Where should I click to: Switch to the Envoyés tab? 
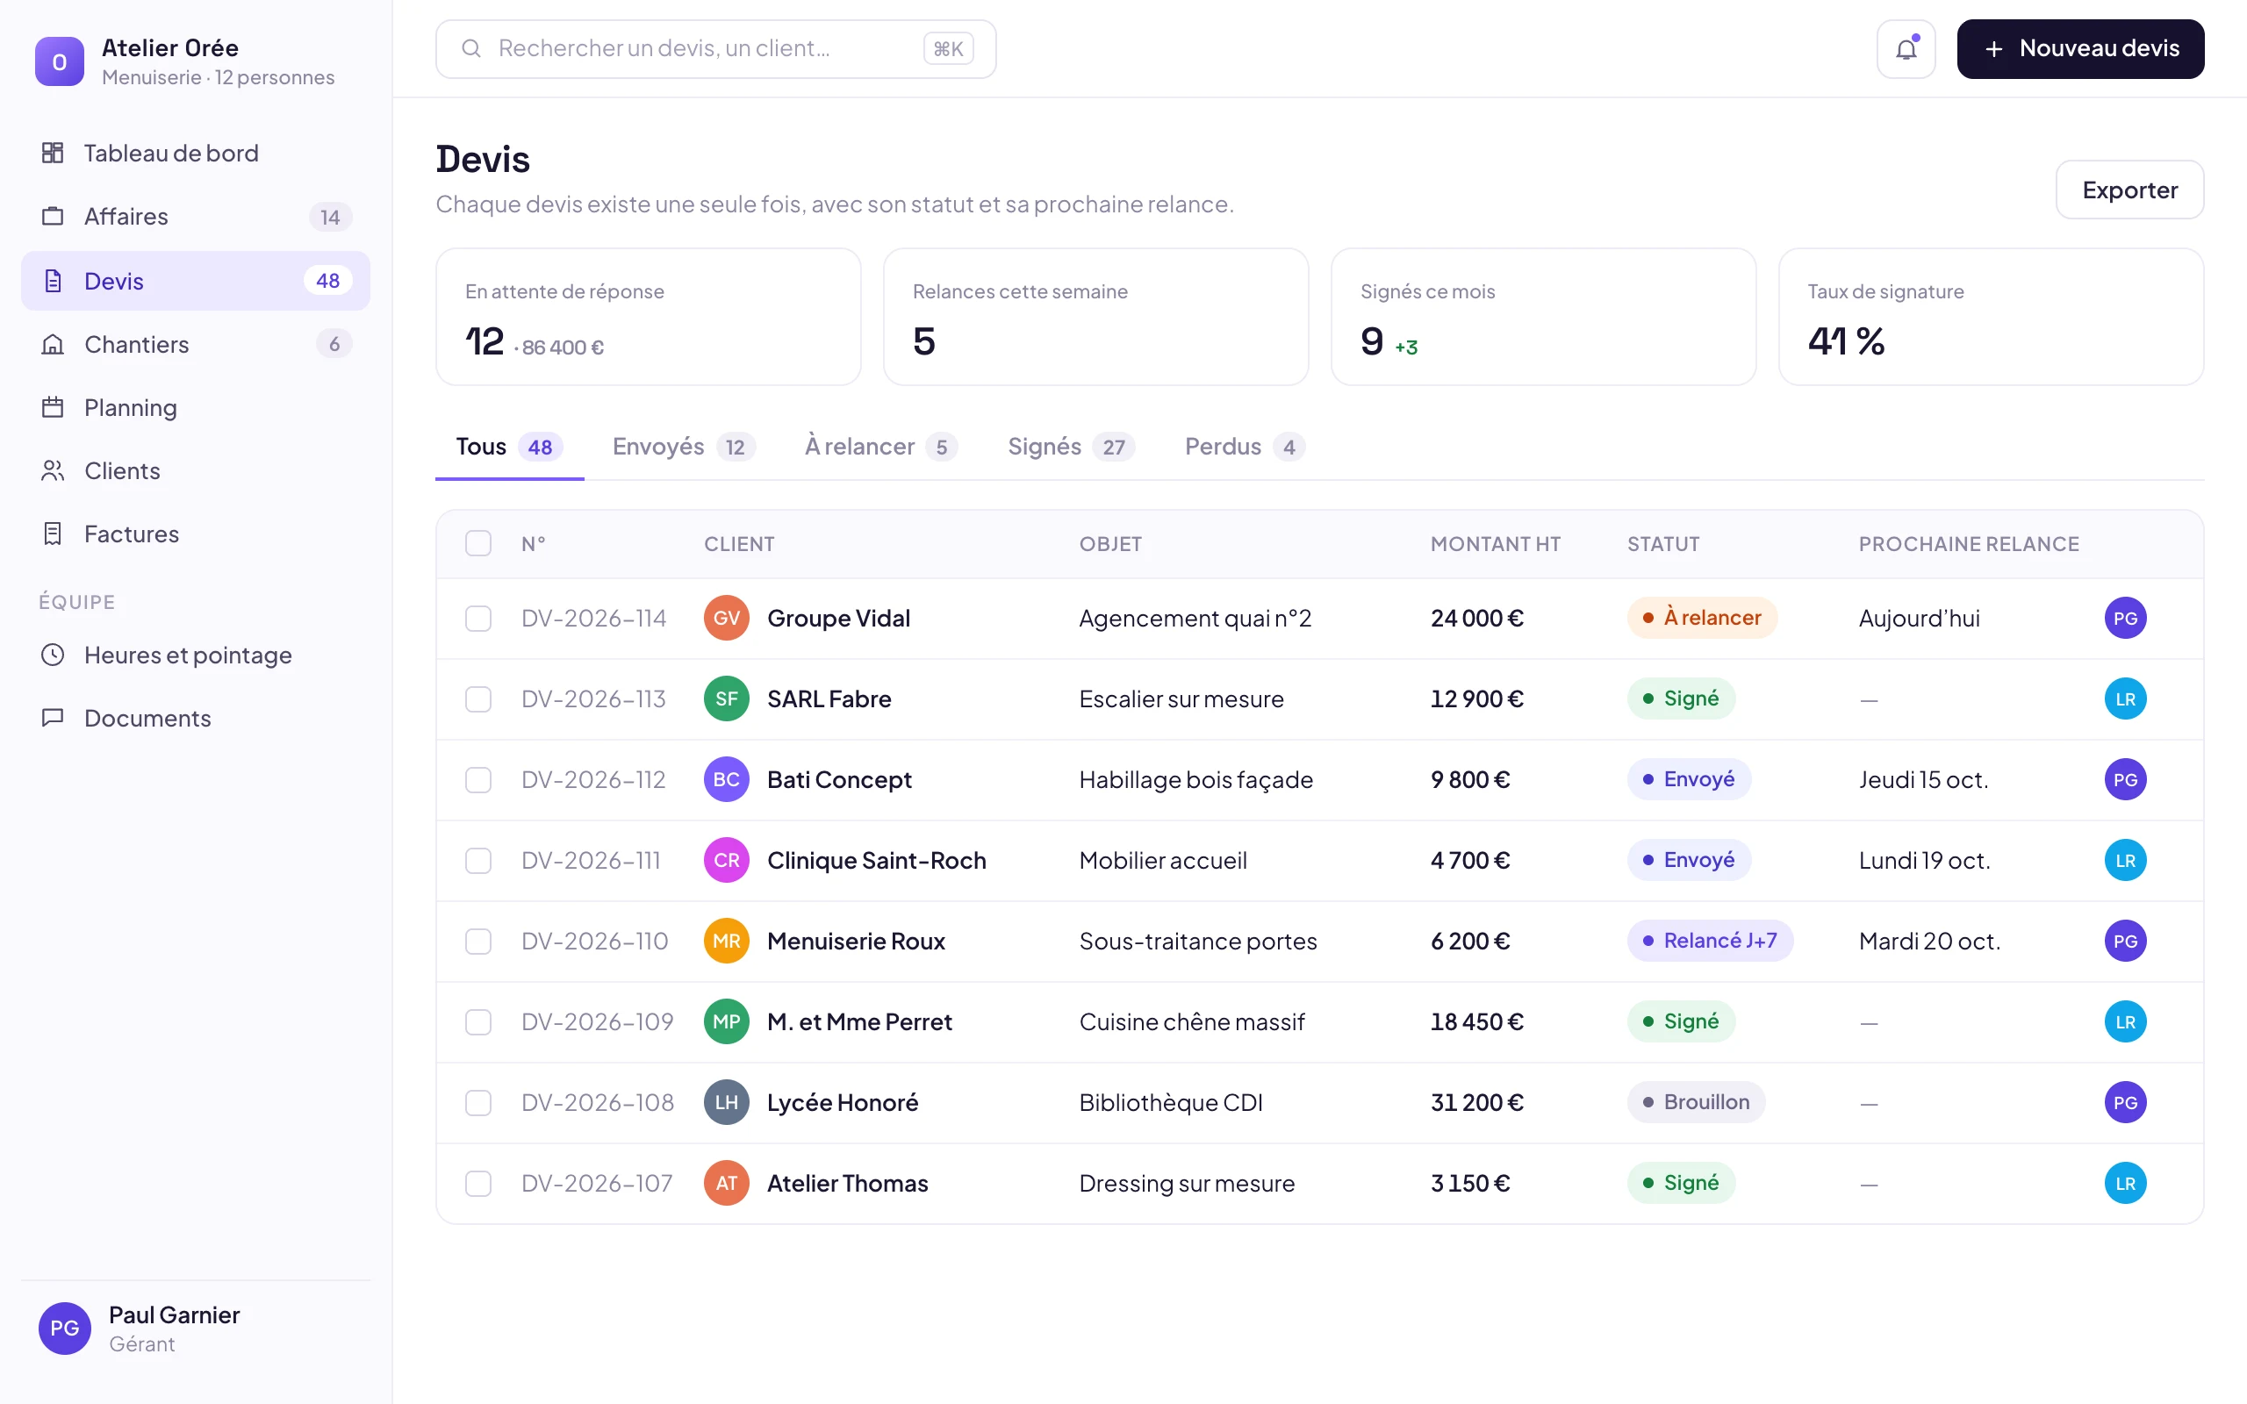click(x=684, y=447)
